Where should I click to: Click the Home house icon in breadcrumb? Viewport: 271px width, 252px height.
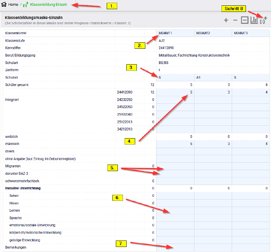tap(4, 5)
